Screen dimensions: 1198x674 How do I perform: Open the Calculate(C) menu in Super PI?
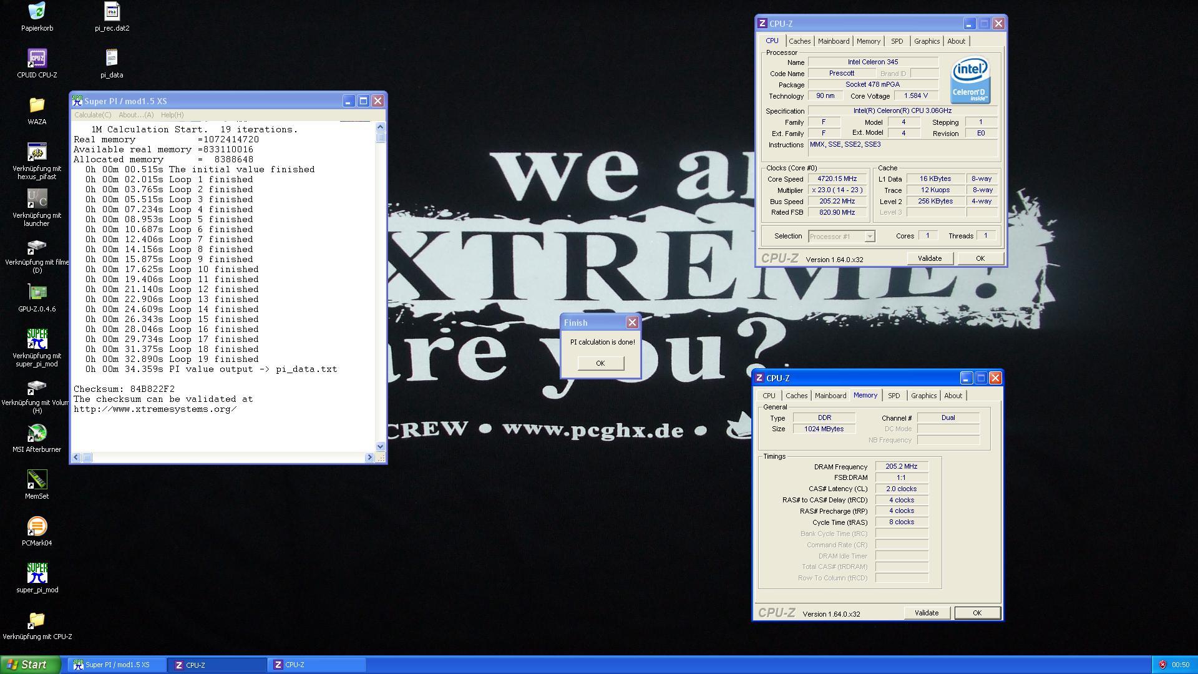click(x=92, y=115)
